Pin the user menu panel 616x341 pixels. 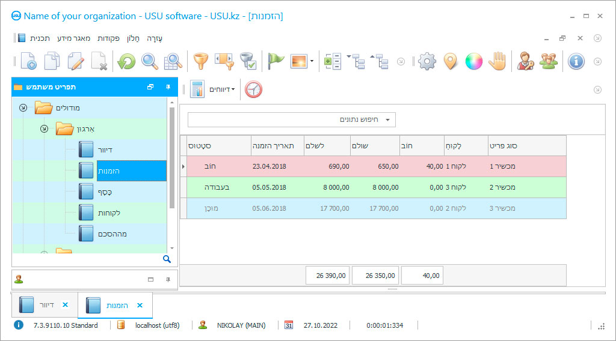(168, 87)
